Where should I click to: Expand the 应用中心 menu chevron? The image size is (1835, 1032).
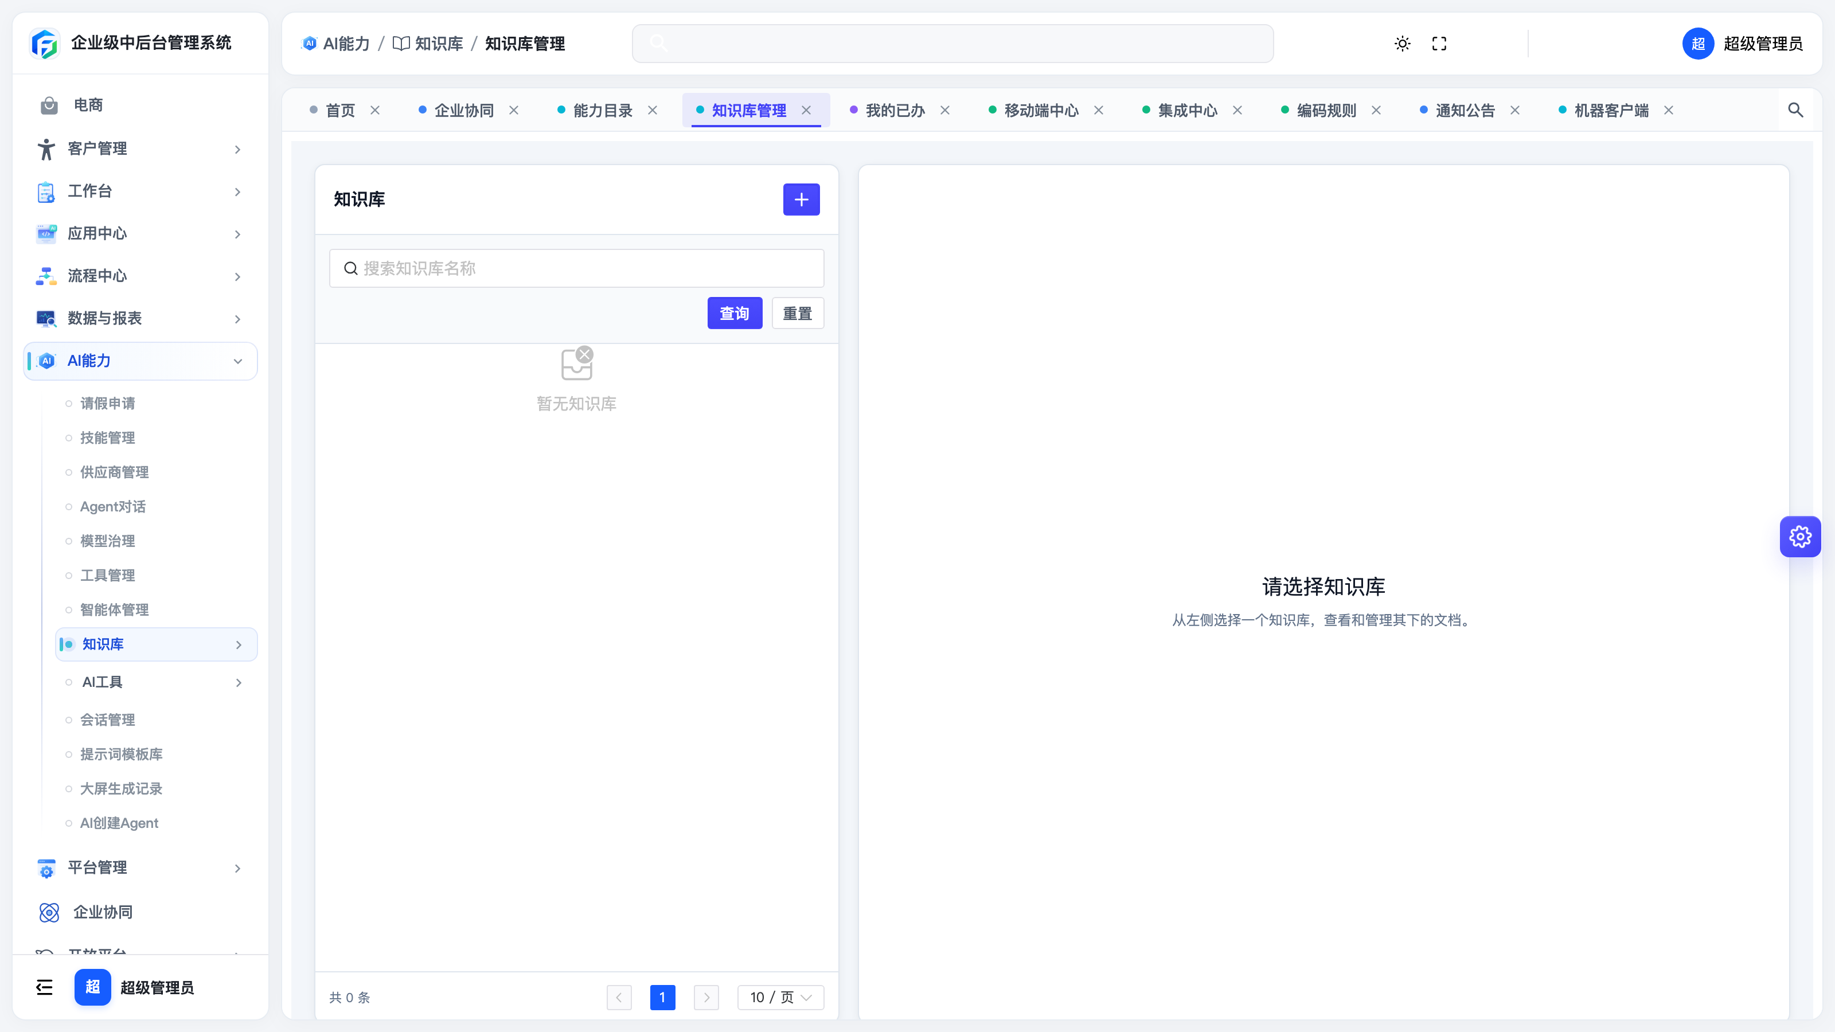[238, 234]
